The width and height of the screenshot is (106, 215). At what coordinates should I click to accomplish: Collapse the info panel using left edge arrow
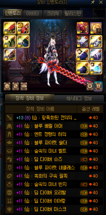(2, 97)
